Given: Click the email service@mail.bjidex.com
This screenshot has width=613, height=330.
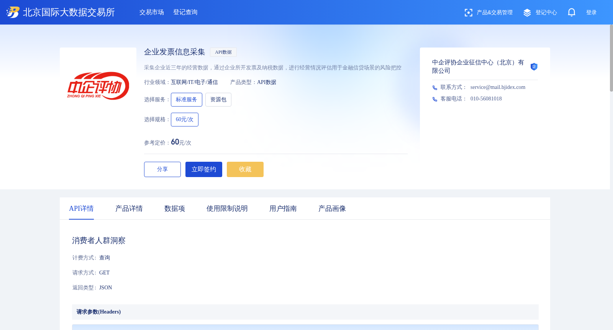Looking at the screenshot, I should 498,87.
